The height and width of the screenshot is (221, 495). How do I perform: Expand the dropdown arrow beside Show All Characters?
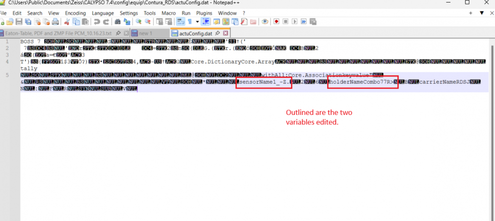click(198, 22)
